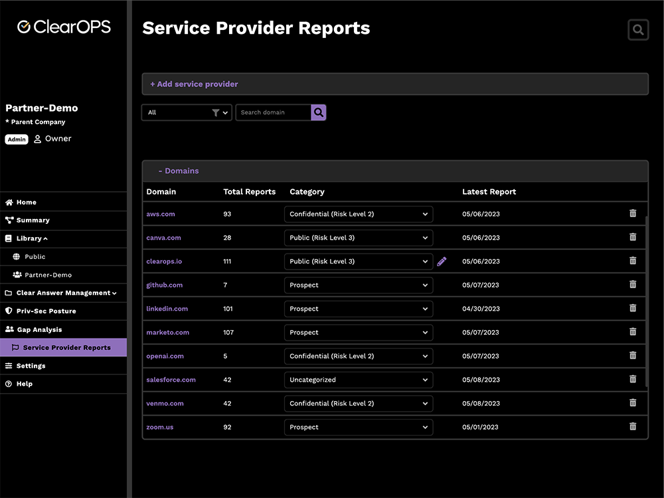Open the marketo.com domain link
Screen dimensions: 664x498
tap(168, 333)
